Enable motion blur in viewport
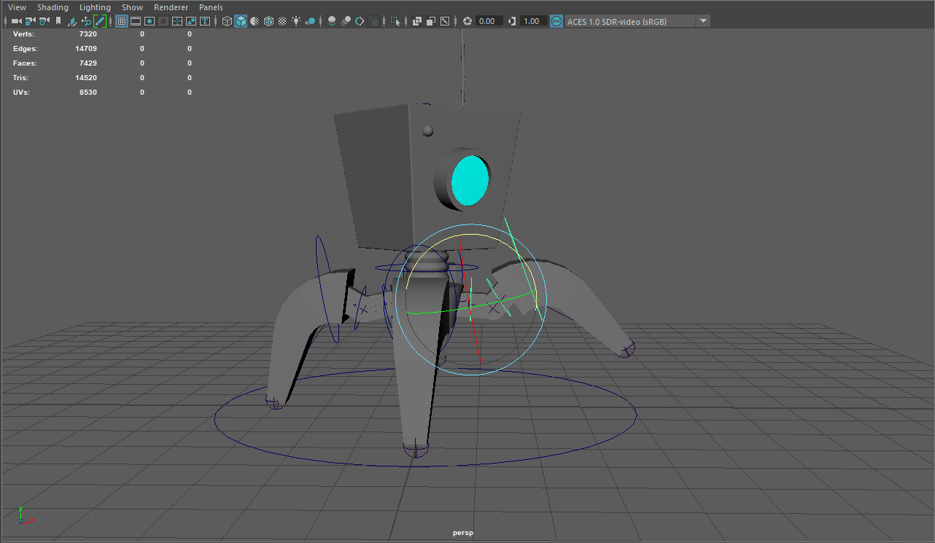Screen dimensions: 935x543 tap(346, 20)
